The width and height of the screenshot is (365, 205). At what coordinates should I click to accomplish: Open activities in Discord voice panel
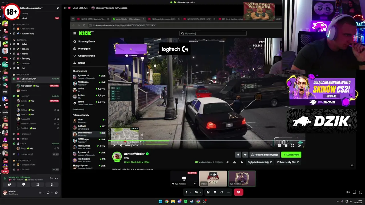38,184
